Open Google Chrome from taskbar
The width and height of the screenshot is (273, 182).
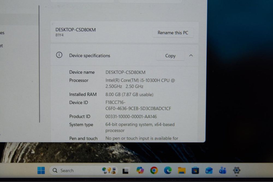[x=154, y=170]
